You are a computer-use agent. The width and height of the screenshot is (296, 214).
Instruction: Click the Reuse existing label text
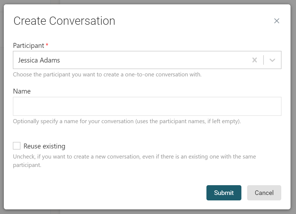45,146
